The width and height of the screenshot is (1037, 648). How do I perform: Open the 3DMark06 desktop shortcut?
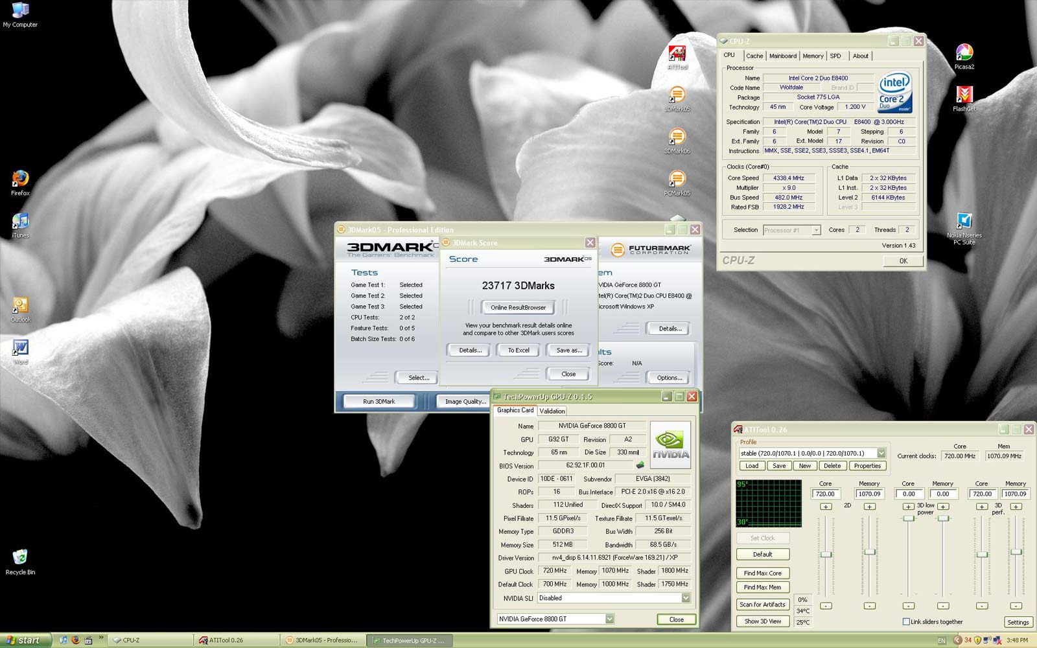tap(677, 141)
